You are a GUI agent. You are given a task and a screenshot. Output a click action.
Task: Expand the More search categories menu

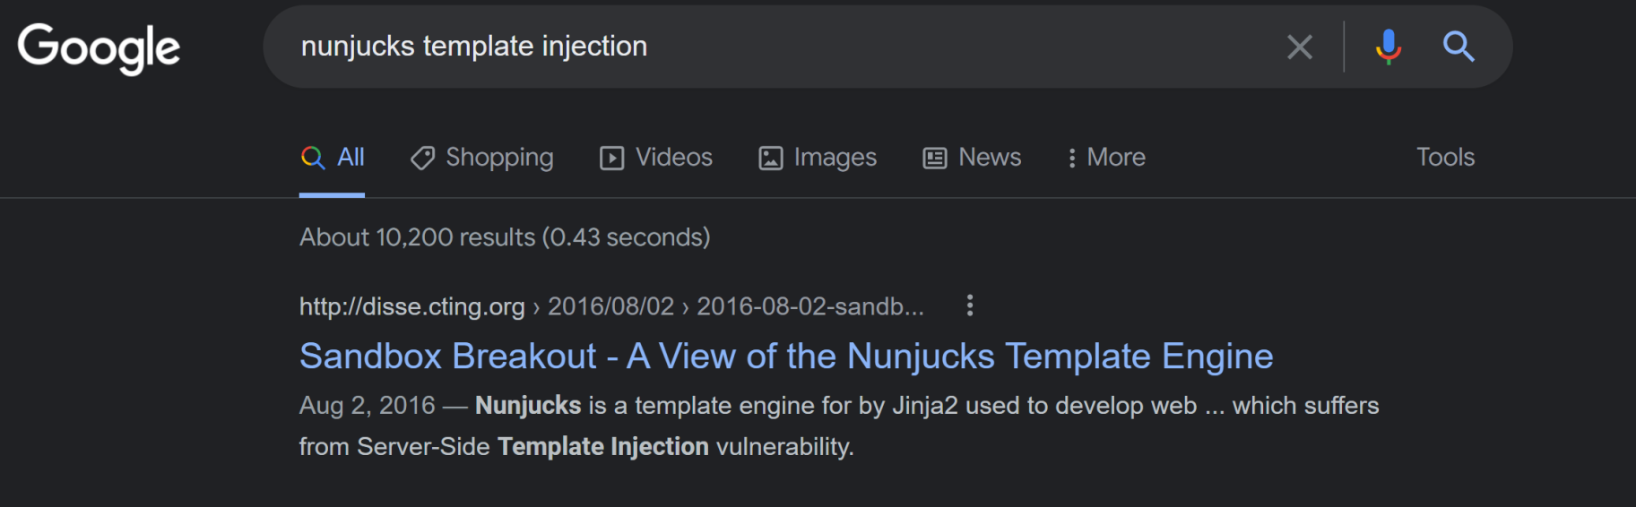click(1106, 158)
